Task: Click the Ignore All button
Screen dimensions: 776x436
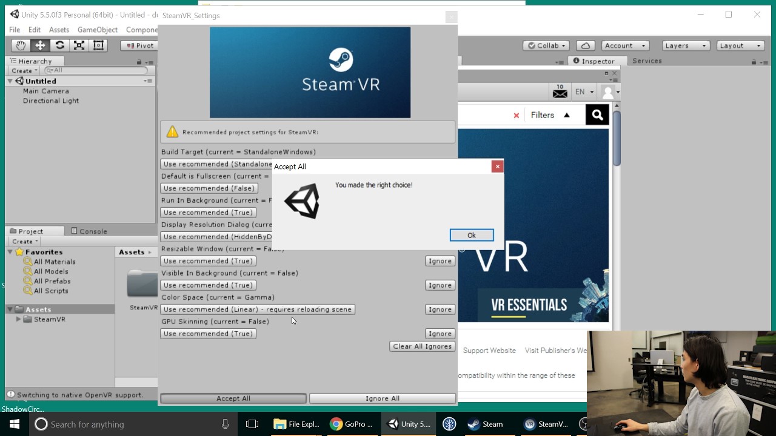Action: pos(383,398)
